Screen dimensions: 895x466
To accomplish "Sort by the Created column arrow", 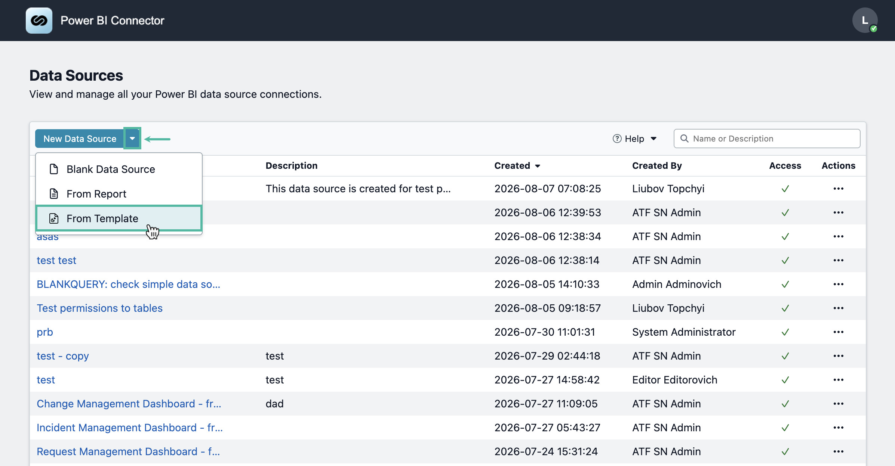I will click(x=538, y=166).
